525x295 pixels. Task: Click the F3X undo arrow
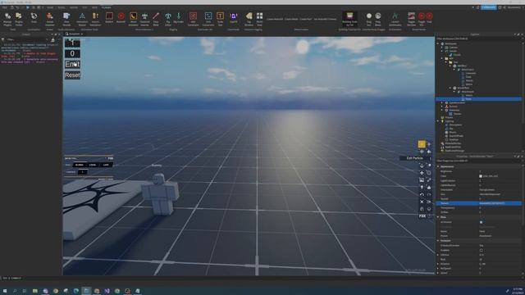pos(422,195)
